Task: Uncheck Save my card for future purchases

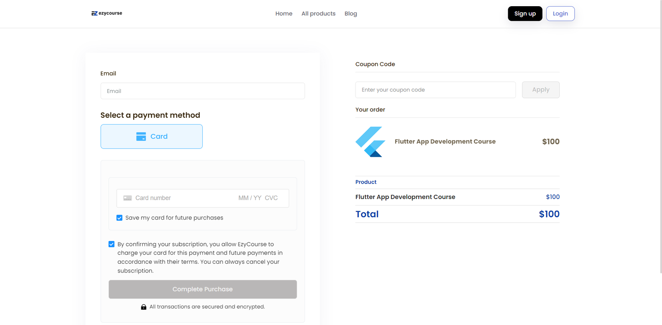Action: 120,218
